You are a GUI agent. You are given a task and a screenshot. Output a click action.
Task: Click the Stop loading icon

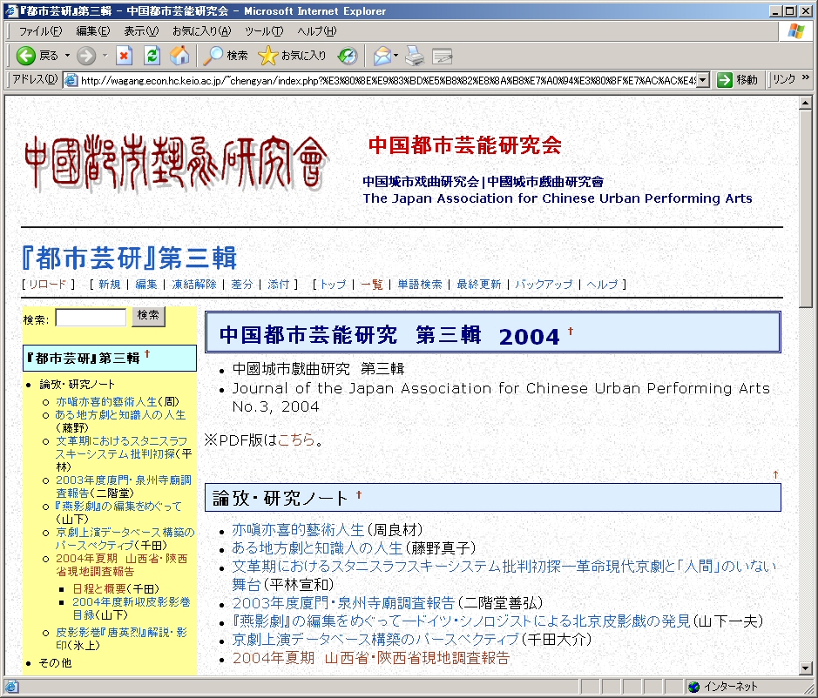click(x=124, y=56)
